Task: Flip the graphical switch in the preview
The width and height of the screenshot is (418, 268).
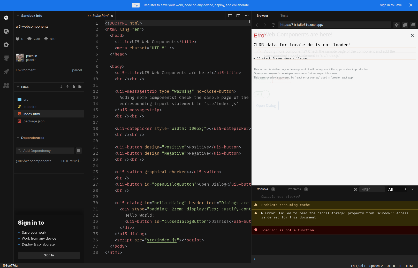Action: (x=261, y=94)
